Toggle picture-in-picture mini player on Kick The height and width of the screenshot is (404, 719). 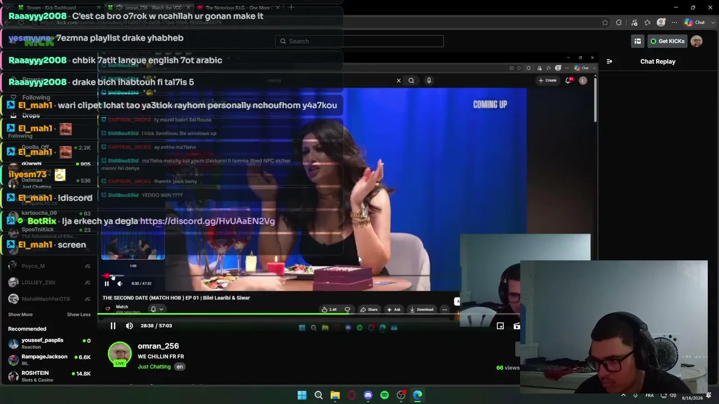click(x=500, y=325)
